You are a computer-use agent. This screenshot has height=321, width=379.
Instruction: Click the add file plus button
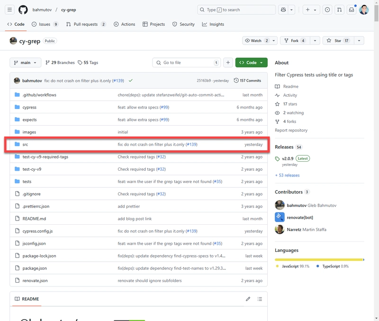[228, 63]
